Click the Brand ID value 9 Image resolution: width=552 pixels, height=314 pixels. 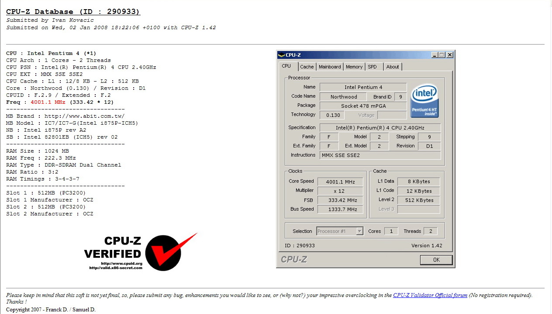pyautogui.click(x=400, y=97)
